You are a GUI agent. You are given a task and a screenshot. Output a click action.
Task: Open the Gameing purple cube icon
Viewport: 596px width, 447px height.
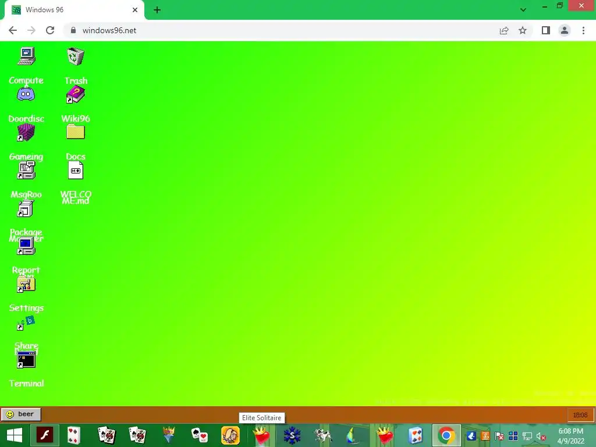click(26, 132)
